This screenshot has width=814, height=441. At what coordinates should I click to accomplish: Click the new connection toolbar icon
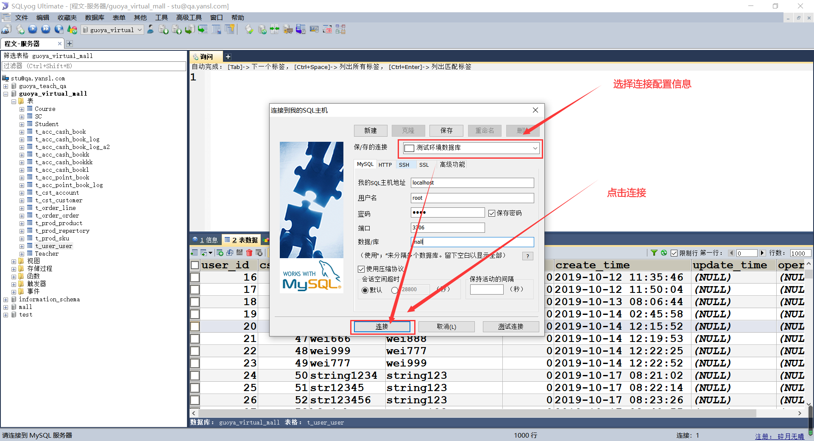(x=6, y=29)
